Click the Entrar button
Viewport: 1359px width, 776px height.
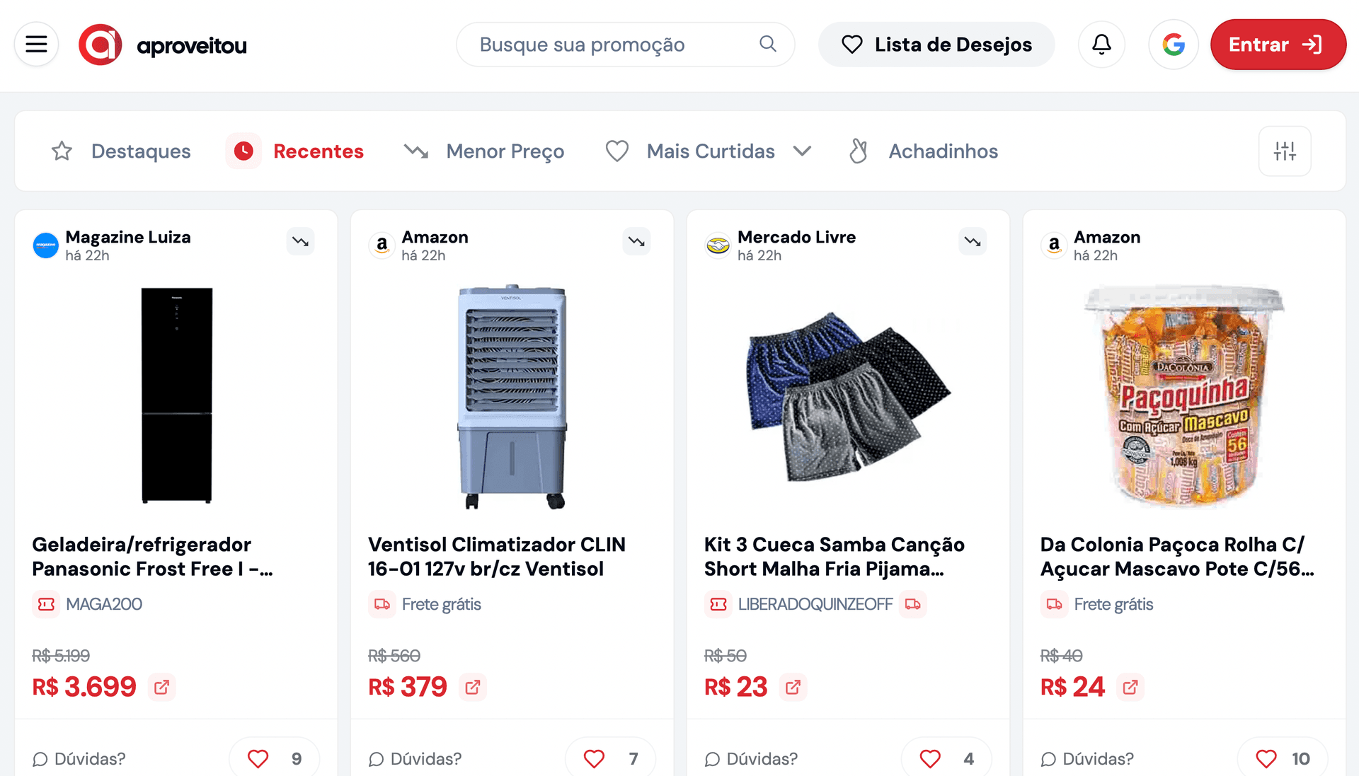point(1278,45)
